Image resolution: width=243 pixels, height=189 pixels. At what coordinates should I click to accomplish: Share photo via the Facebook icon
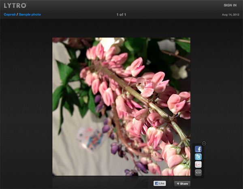click(198, 149)
